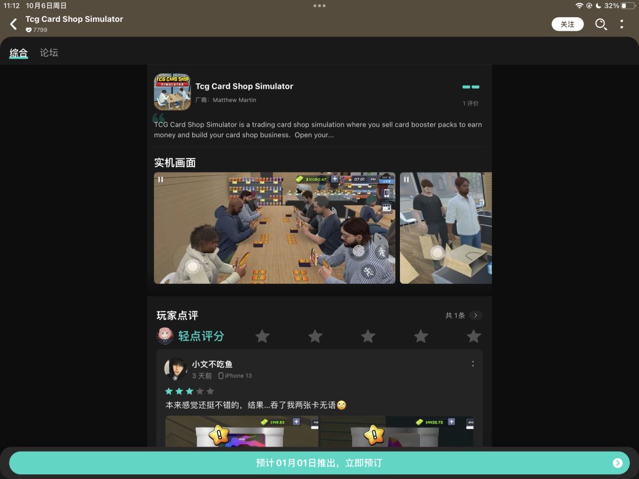Rate five stars on 轻点评分 row
This screenshot has width=639, height=479.
[x=473, y=336]
